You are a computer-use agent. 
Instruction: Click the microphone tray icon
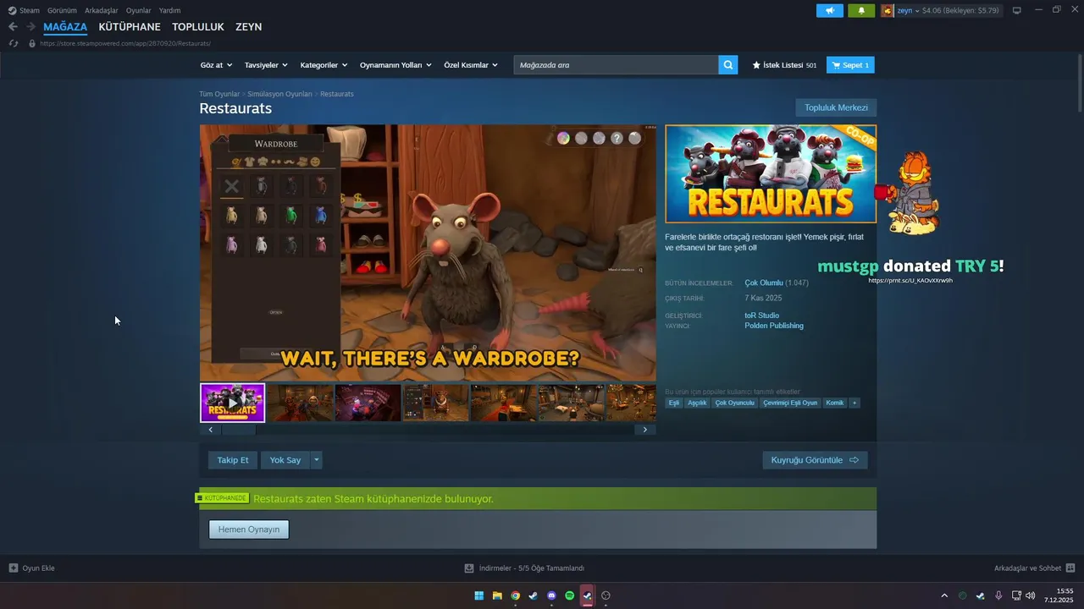pos(998,595)
